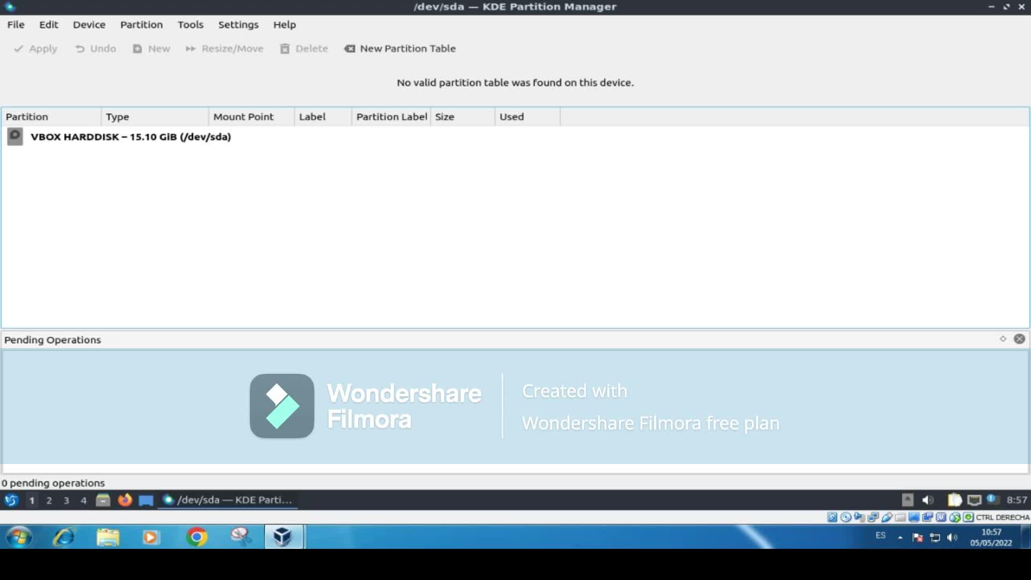Click the New Partition Table toolbar button
The width and height of the screenshot is (1031, 580).
(x=400, y=48)
